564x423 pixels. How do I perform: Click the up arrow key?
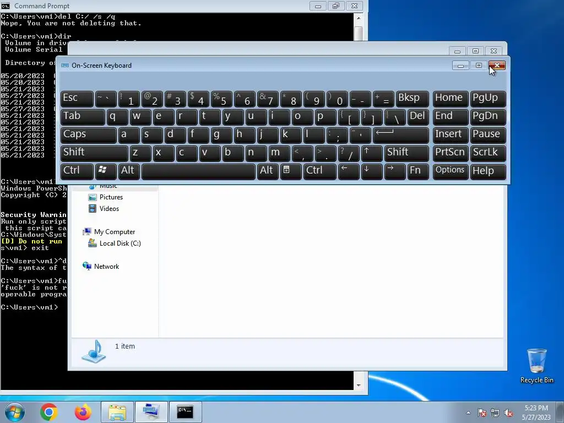[x=372, y=153]
